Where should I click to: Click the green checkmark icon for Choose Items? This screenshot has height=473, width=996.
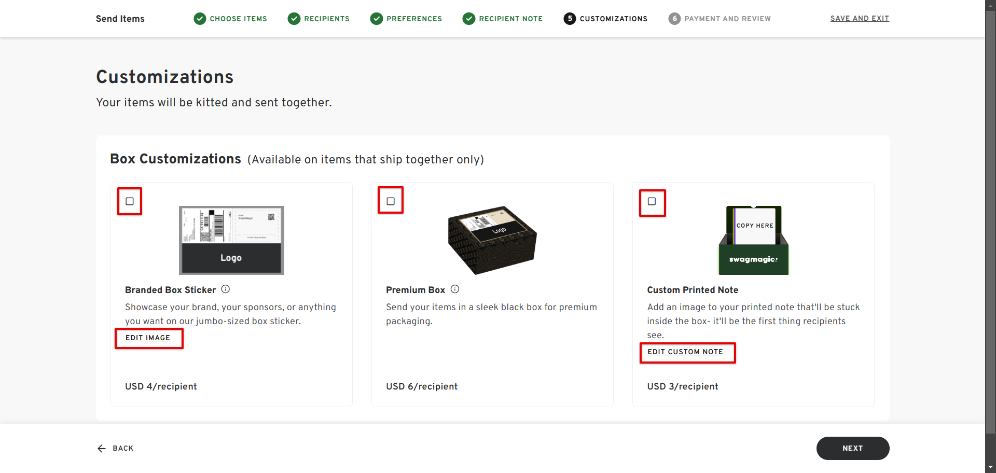tap(200, 19)
